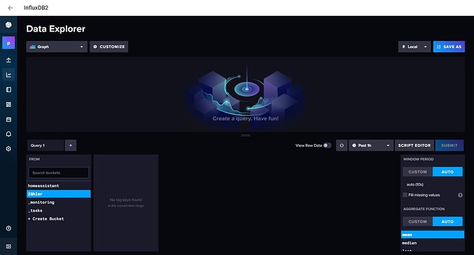Image resolution: width=474 pixels, height=255 pixels.
Task: Select AUTO for Window Period
Action: (x=447, y=171)
